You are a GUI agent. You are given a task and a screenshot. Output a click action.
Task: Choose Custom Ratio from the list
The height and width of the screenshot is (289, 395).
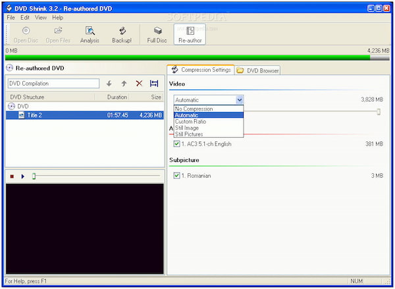(209, 121)
